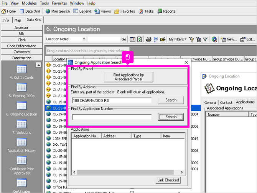Show the Legend panel

pos(82,11)
